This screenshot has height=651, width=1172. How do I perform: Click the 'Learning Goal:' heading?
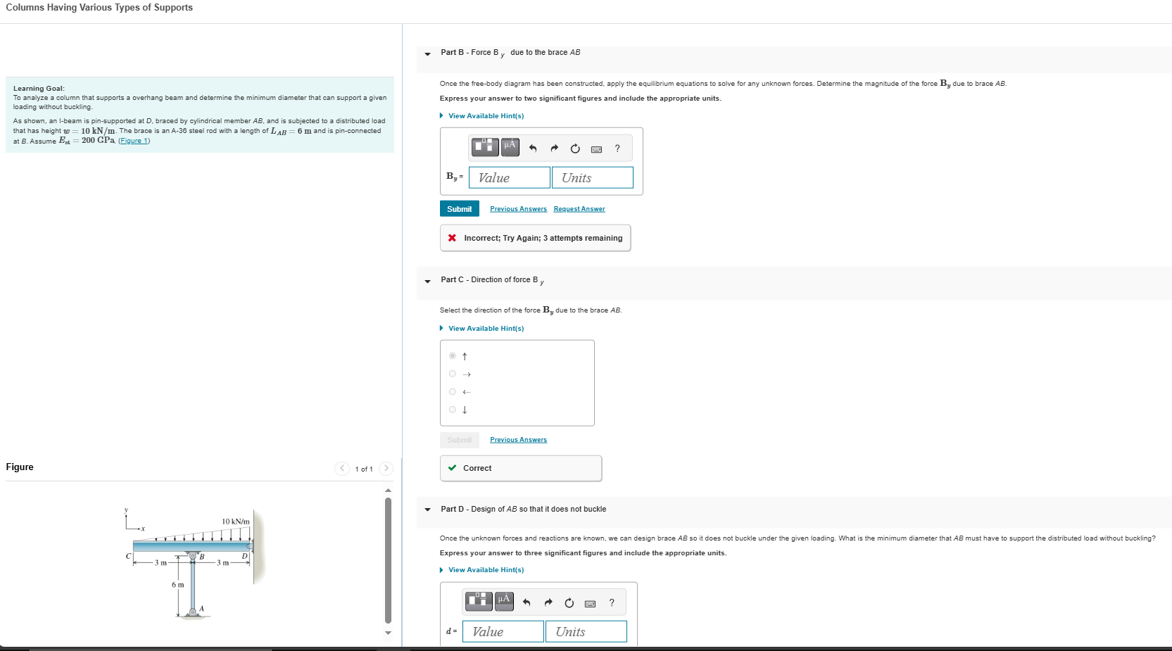click(39, 89)
